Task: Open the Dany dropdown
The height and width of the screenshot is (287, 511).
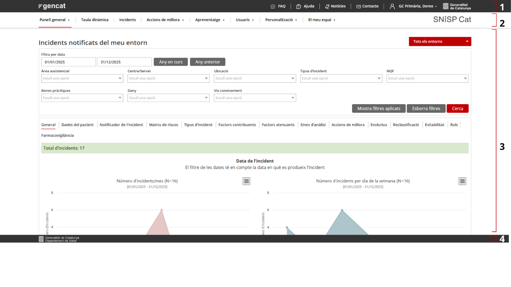Action: coord(169,98)
